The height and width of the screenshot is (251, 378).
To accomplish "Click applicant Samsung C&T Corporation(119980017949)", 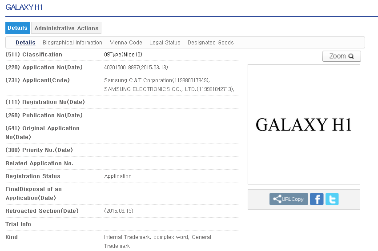I will [157, 80].
